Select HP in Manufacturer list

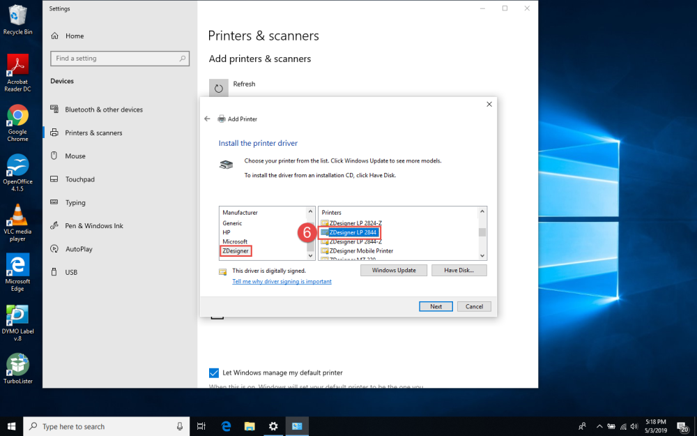pos(227,232)
